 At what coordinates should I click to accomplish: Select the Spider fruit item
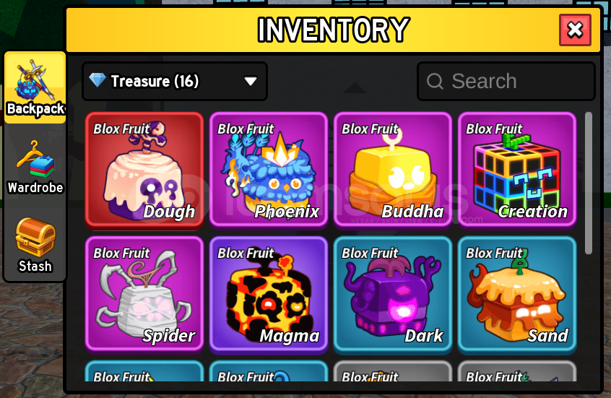point(144,294)
